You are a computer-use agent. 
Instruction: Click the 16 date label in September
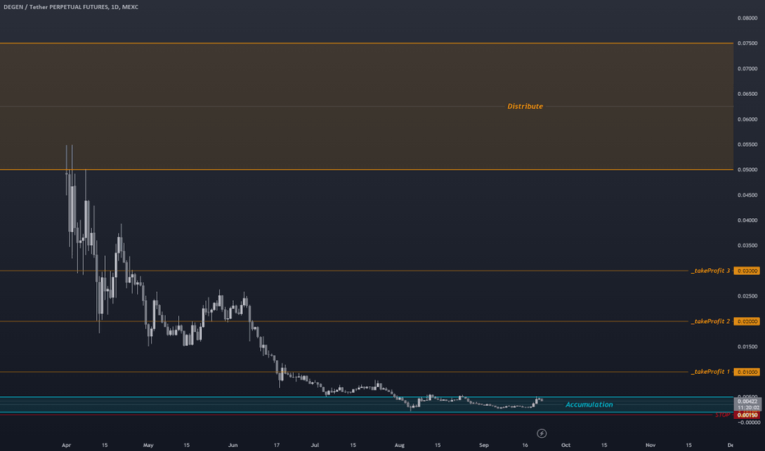[x=525, y=445]
